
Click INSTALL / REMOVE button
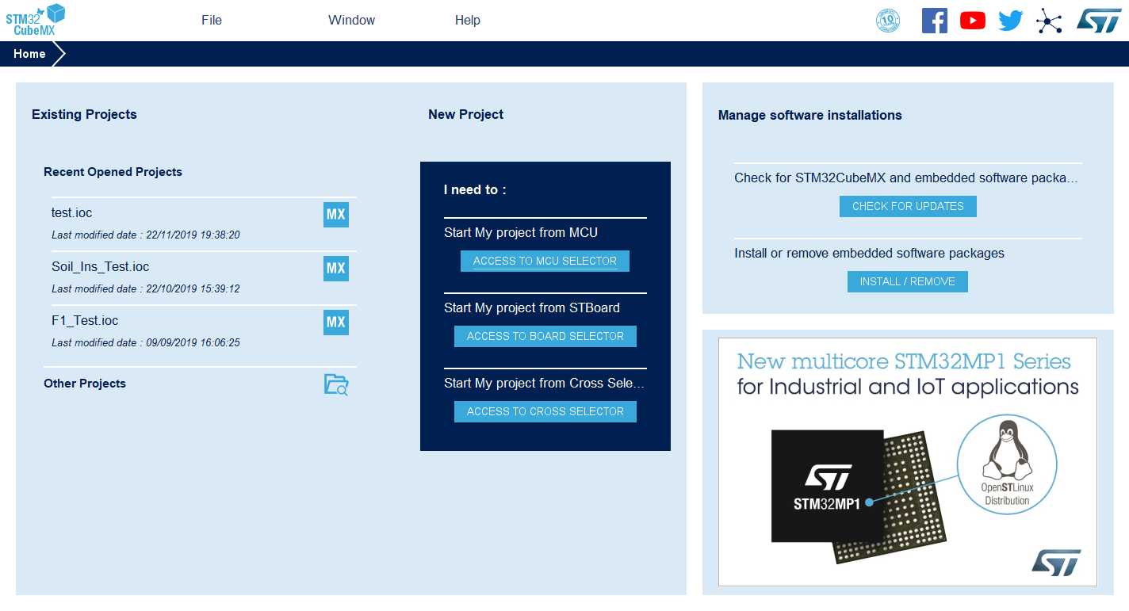908,281
